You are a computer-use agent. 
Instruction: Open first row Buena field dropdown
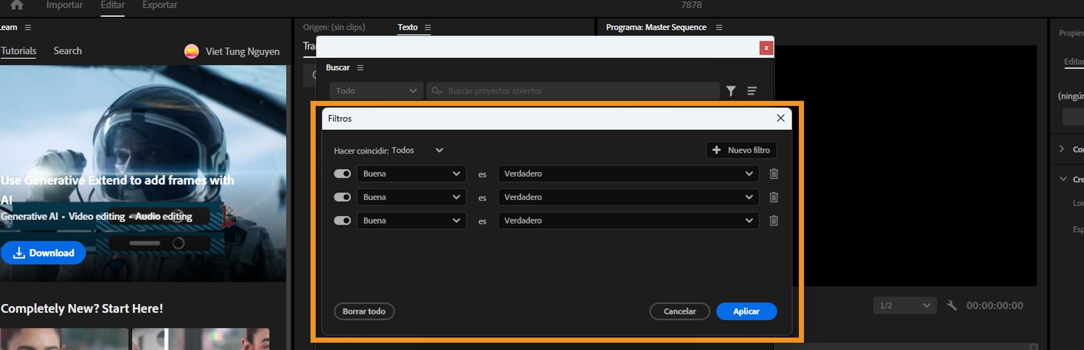[x=412, y=174]
